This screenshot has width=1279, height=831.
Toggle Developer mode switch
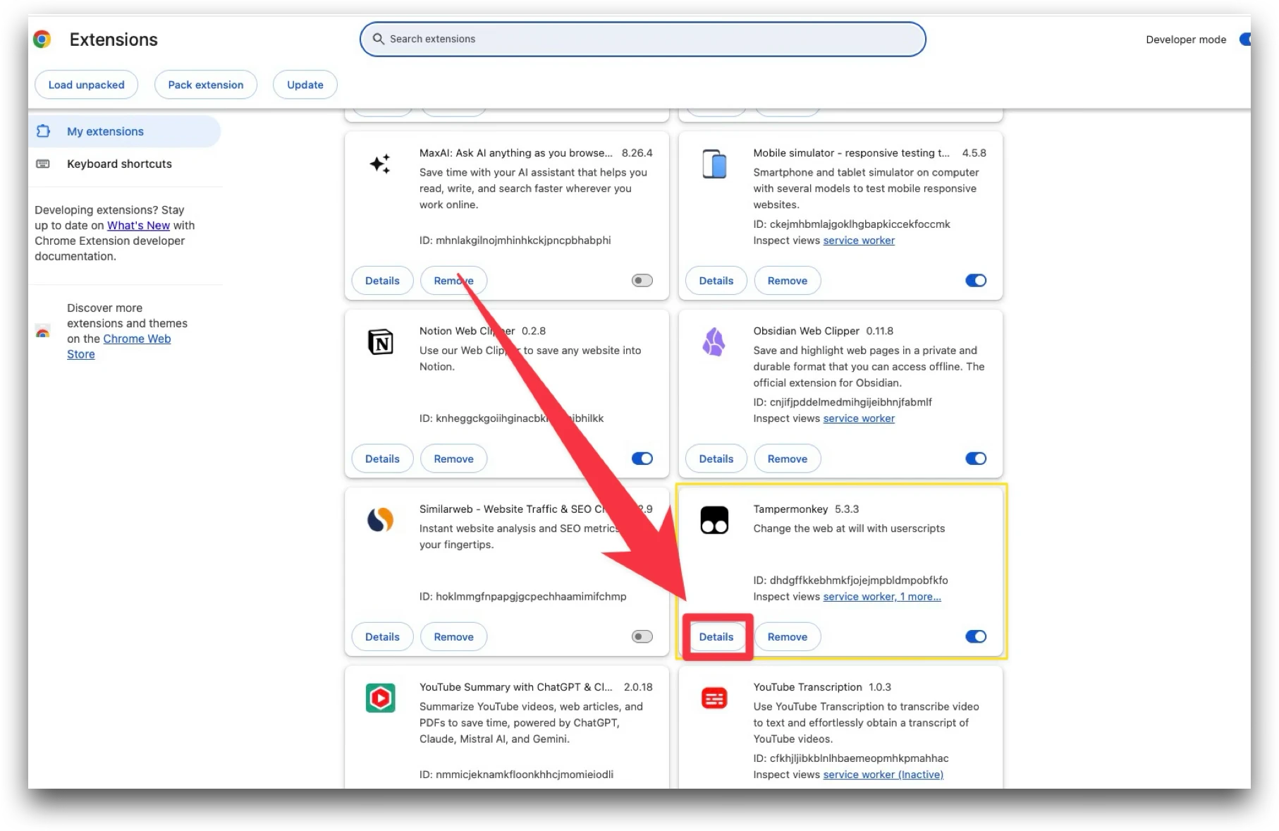tap(1245, 40)
